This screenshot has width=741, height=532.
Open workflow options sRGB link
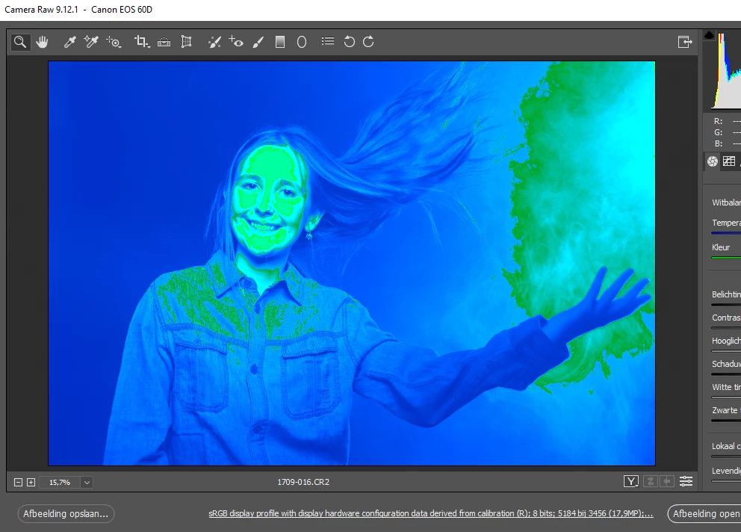tap(431, 513)
